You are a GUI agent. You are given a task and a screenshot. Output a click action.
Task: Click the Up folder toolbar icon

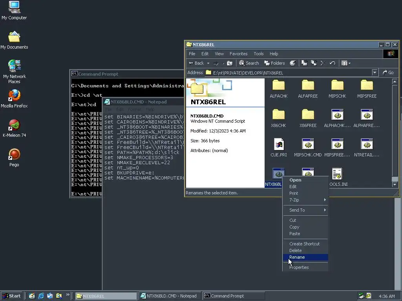coord(230,63)
